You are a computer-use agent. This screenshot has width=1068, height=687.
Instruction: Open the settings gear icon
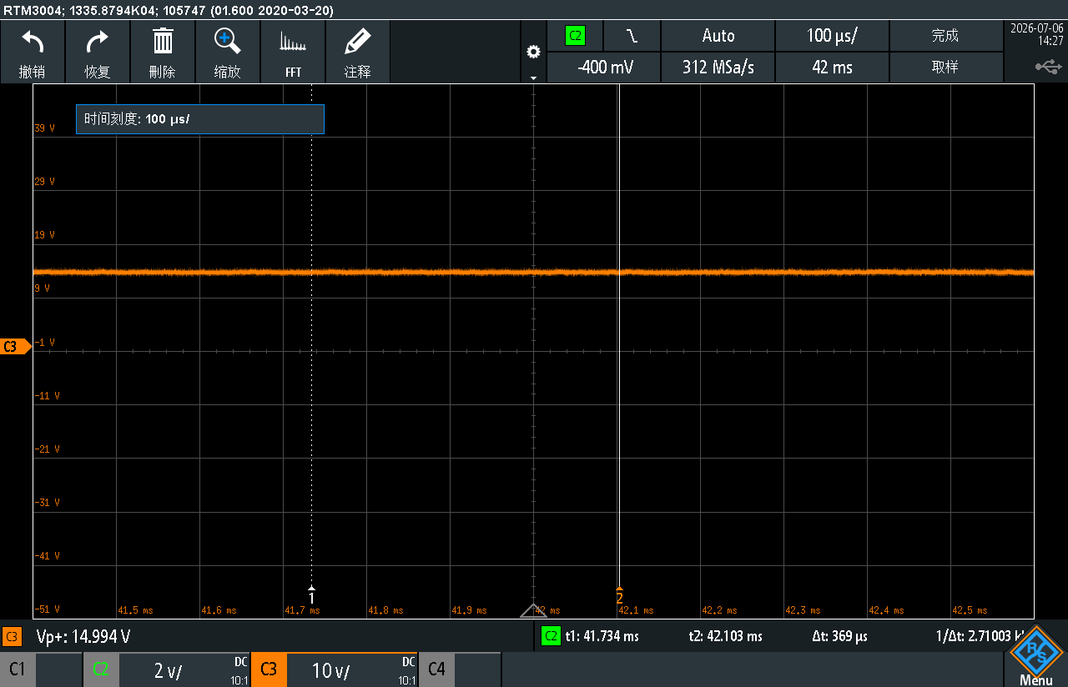(533, 52)
